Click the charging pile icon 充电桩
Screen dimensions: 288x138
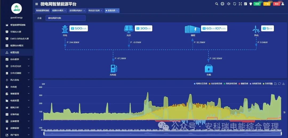tap(114, 69)
